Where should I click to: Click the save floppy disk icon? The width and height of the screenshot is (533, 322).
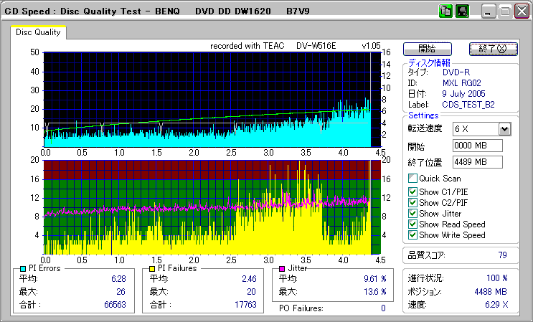click(x=462, y=11)
